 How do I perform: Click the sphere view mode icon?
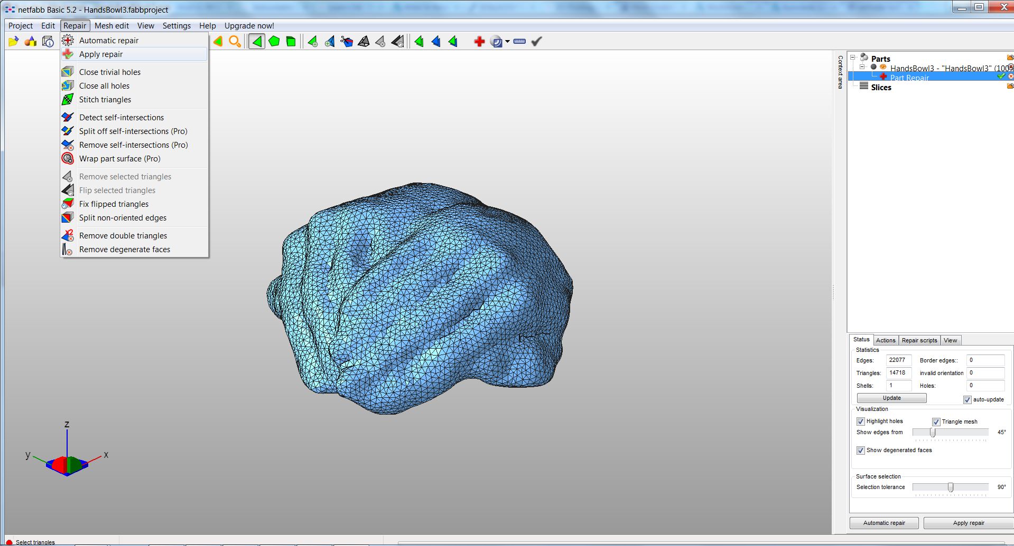[496, 41]
